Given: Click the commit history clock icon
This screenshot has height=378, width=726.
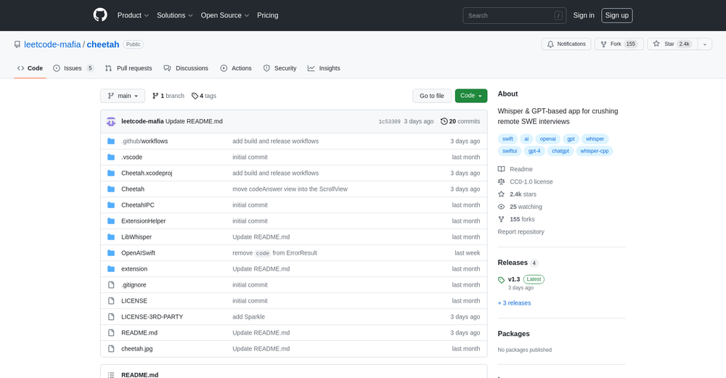Looking at the screenshot, I should [x=444, y=121].
